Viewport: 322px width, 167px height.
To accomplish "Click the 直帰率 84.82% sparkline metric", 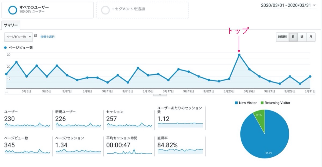I will pyautogui.click(x=180, y=146).
